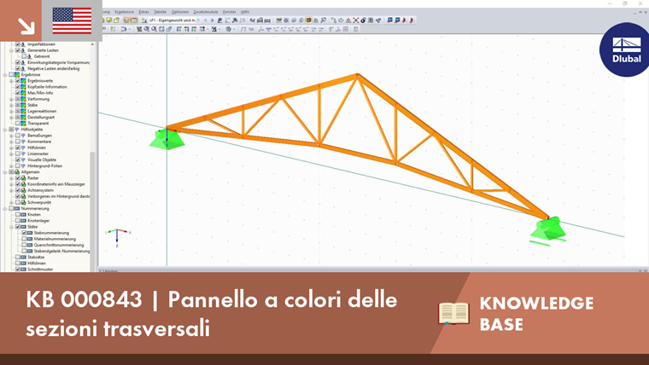Select the Achsensystem row
This screenshot has width=649, height=365.
point(40,190)
